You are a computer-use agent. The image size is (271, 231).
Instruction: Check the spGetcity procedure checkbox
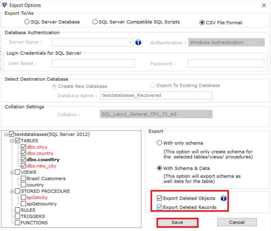click(x=23, y=197)
